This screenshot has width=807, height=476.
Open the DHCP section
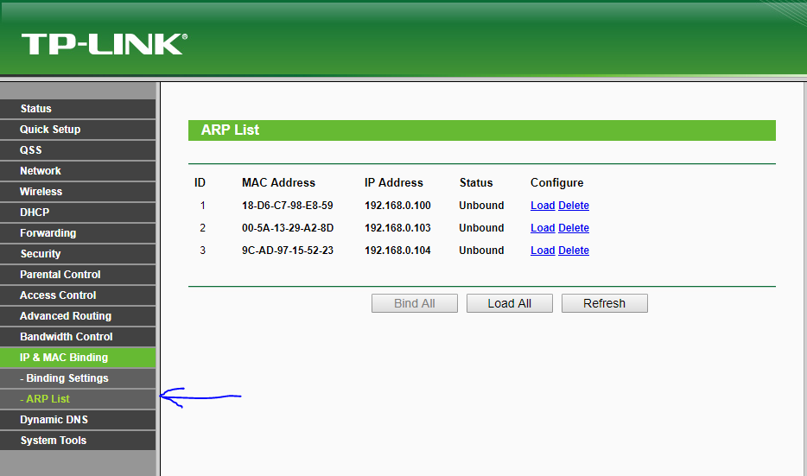click(78, 212)
